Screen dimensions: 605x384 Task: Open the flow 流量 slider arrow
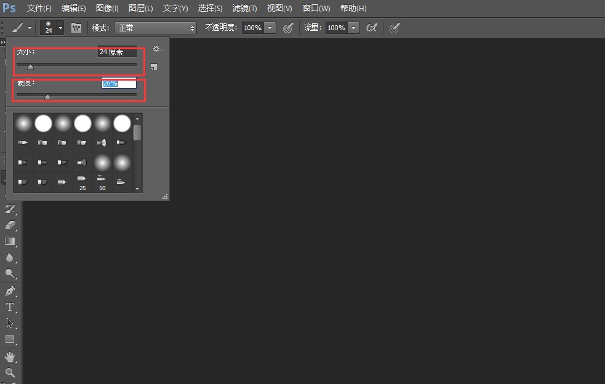(354, 28)
